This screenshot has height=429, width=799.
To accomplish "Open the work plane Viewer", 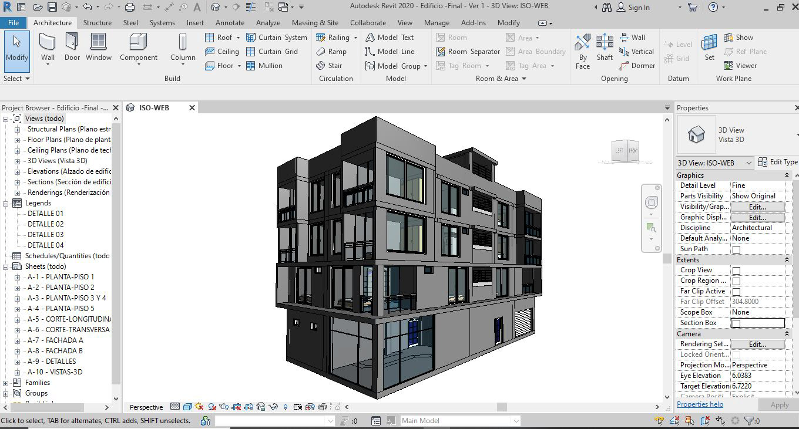I will pos(740,66).
